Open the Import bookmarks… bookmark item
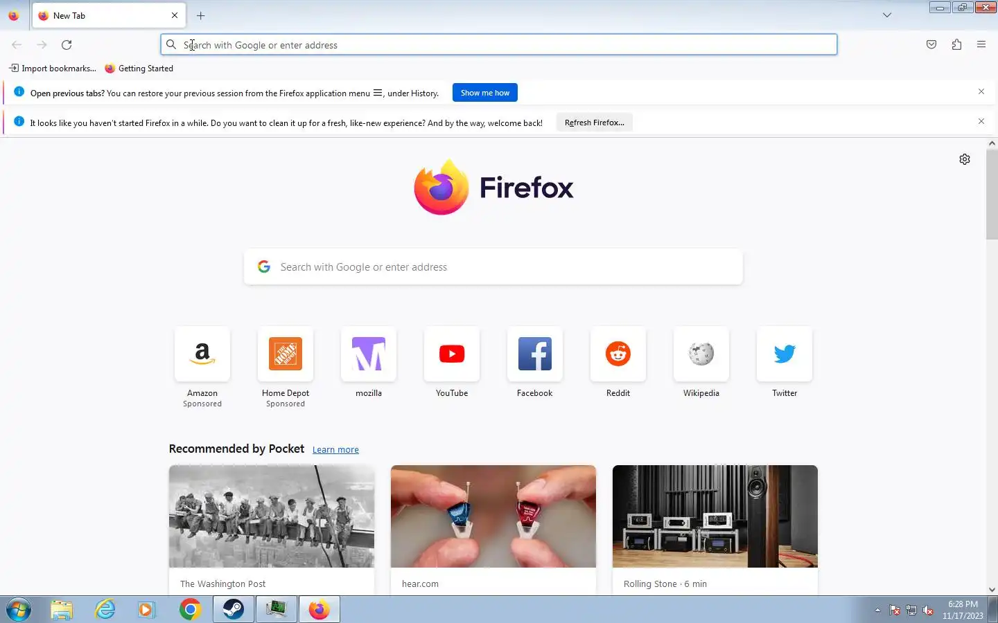The height and width of the screenshot is (623, 998). click(x=53, y=69)
